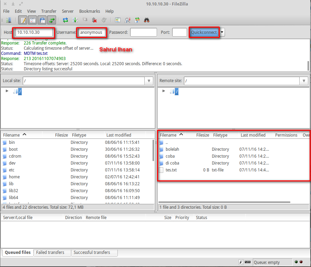Click local file list vertical scrollbar

[x=153, y=150]
